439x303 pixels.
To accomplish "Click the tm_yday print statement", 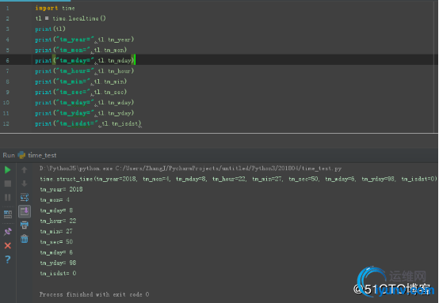I will [85, 113].
